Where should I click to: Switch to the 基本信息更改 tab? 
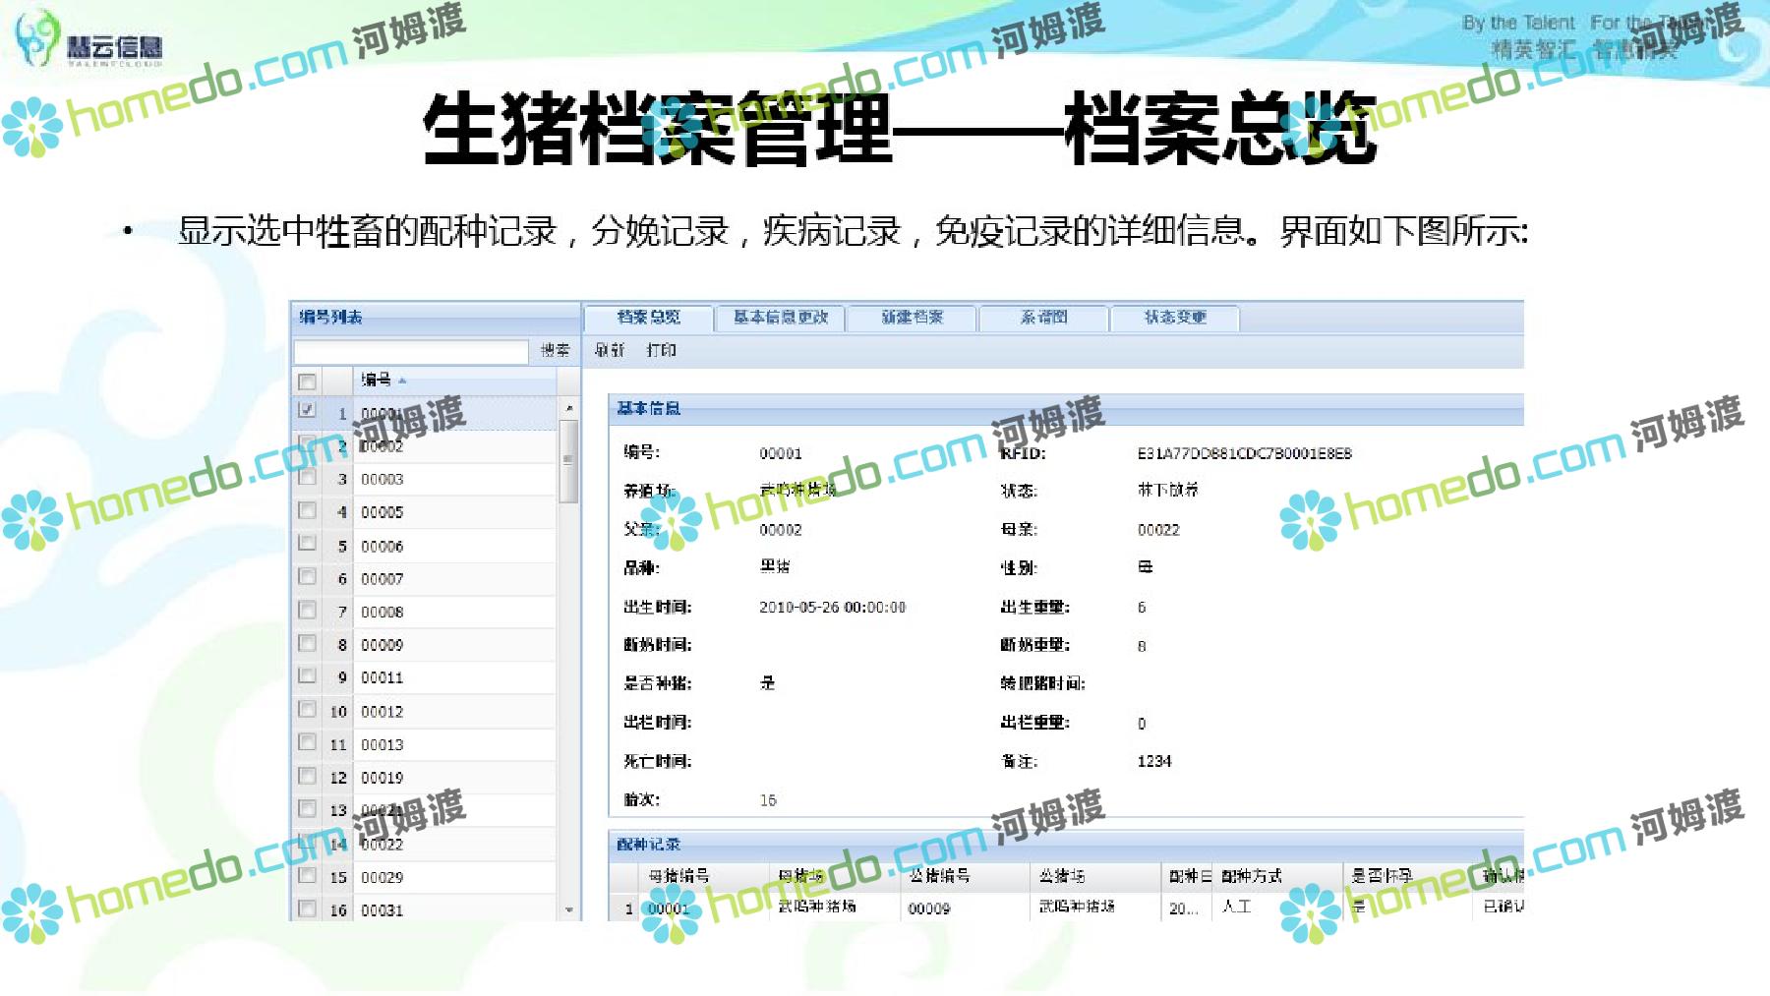781,318
